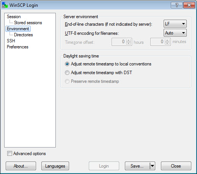Select Adjust remote timestamp with DST
197x174 pixels.
click(67, 73)
